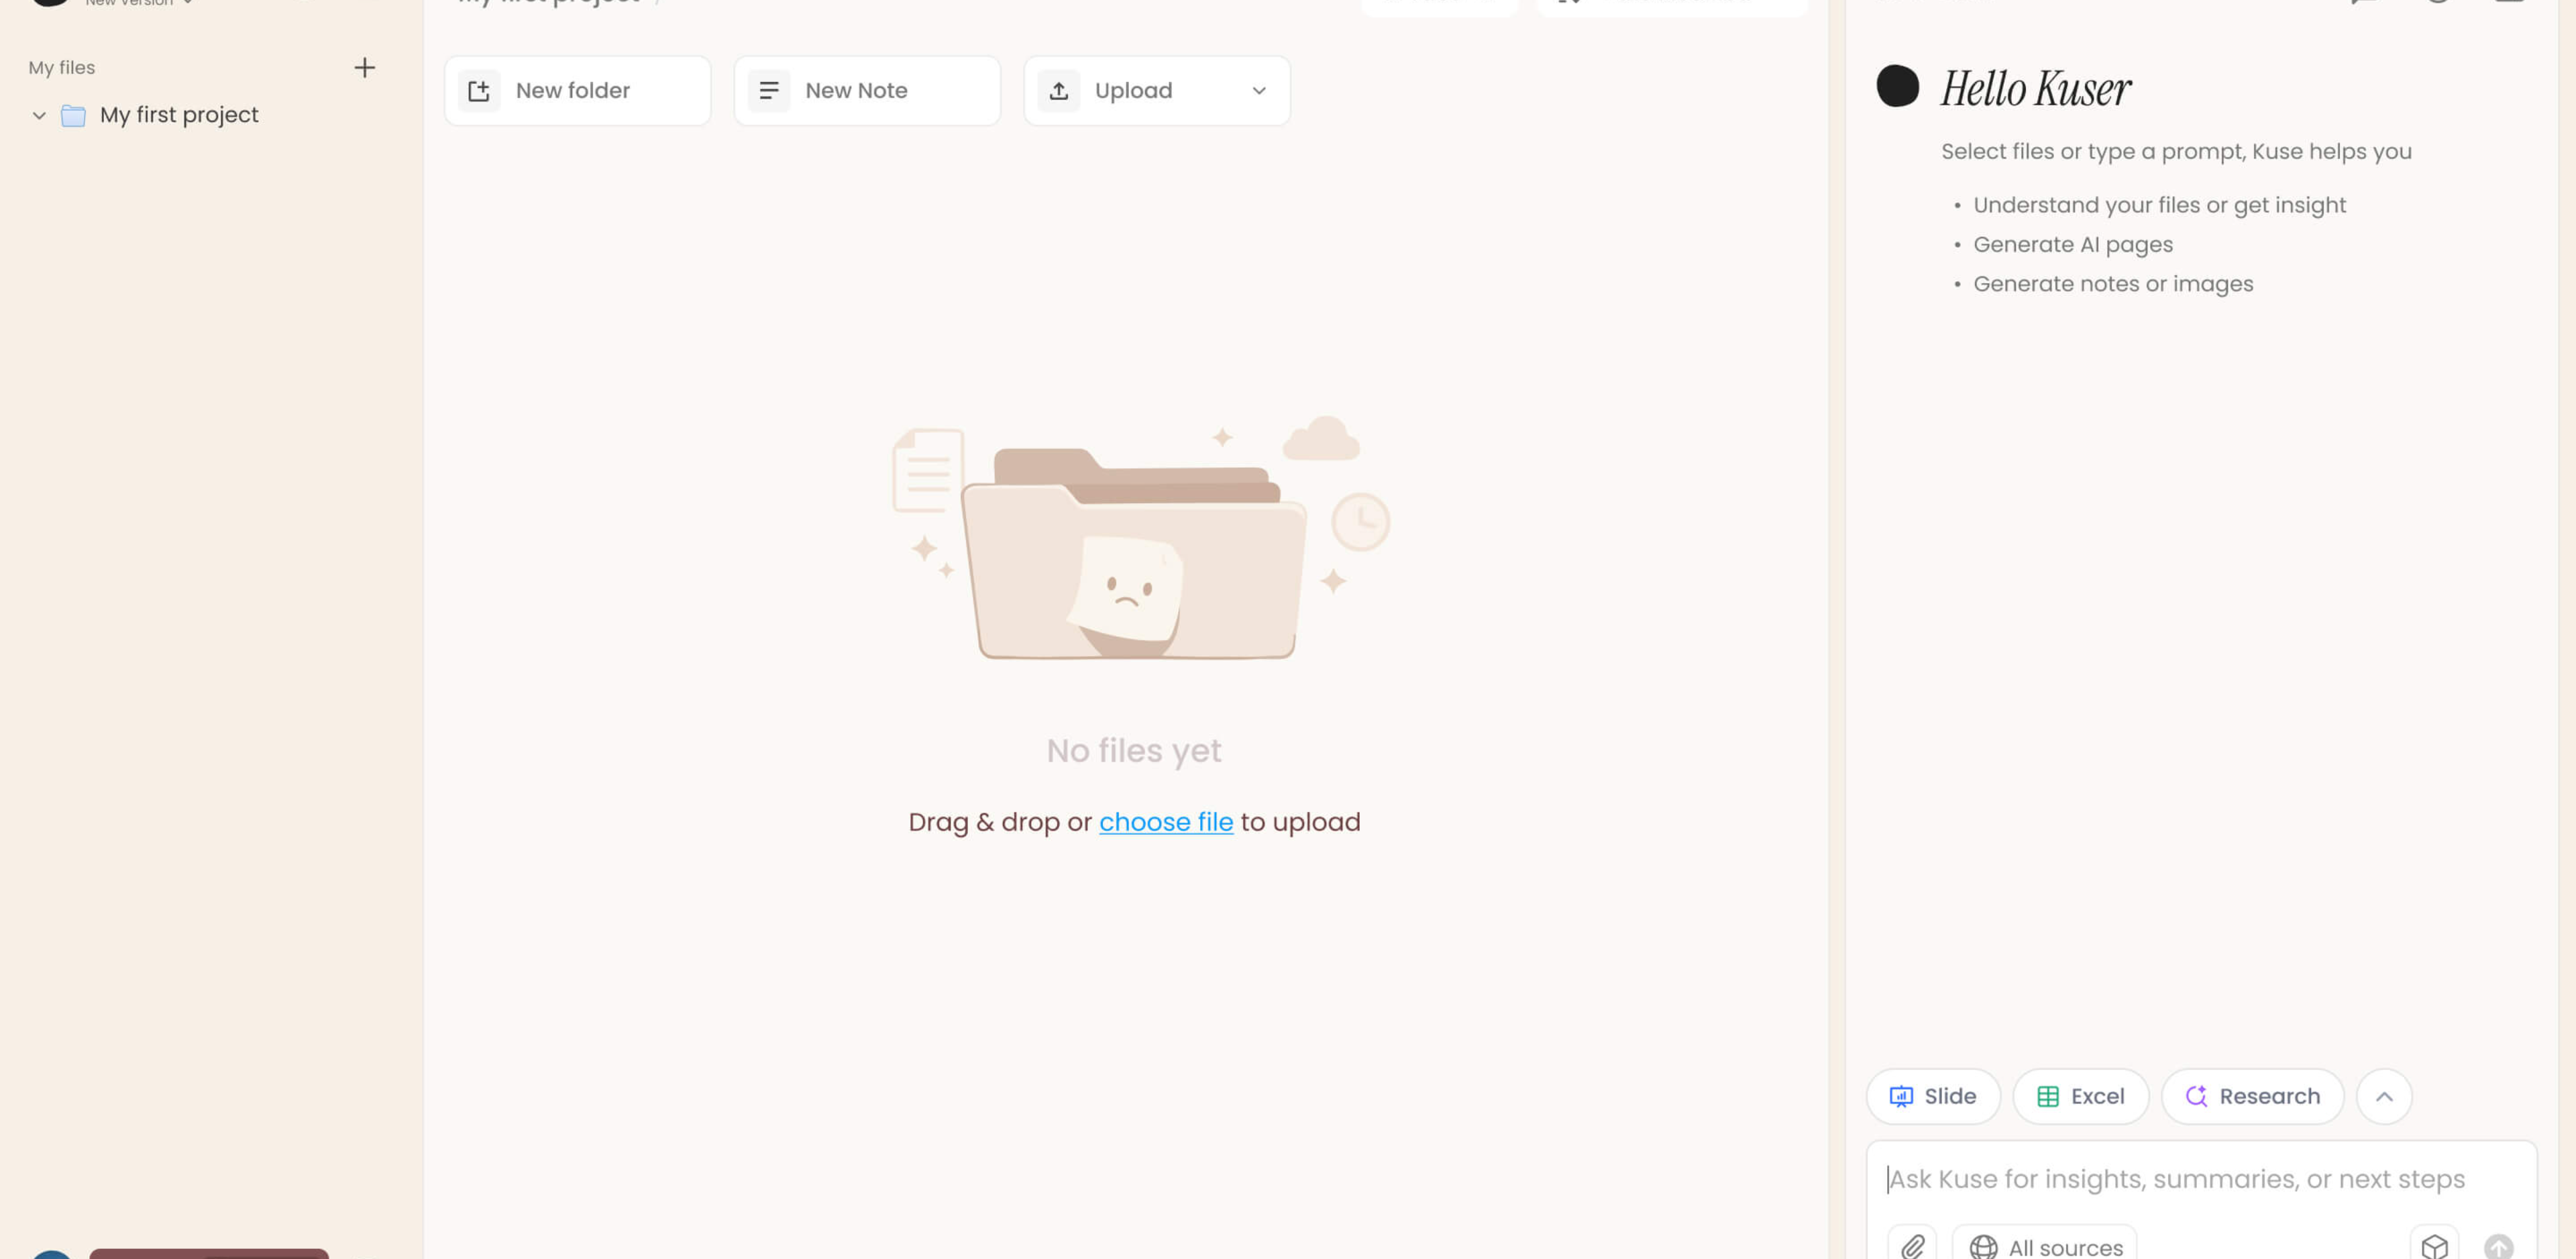Click the Ask Kuse prompt input field
Viewport: 2576px width, 1259px height.
(2176, 1179)
